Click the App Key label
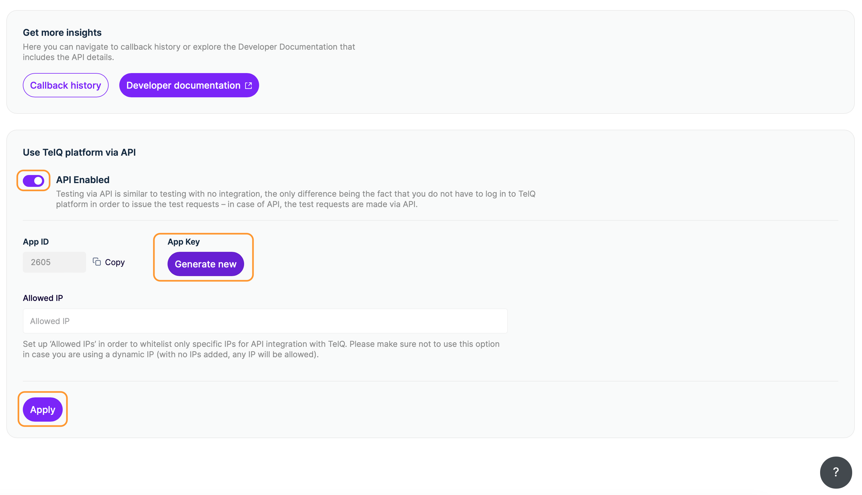The image size is (862, 495). coord(184,242)
